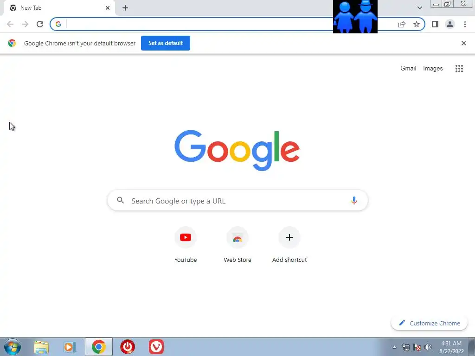The width and height of the screenshot is (475, 356).
Task: Click the volume speaker tray icon
Action: [428, 347]
